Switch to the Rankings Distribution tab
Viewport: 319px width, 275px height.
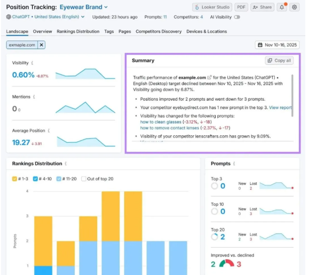coord(78,32)
